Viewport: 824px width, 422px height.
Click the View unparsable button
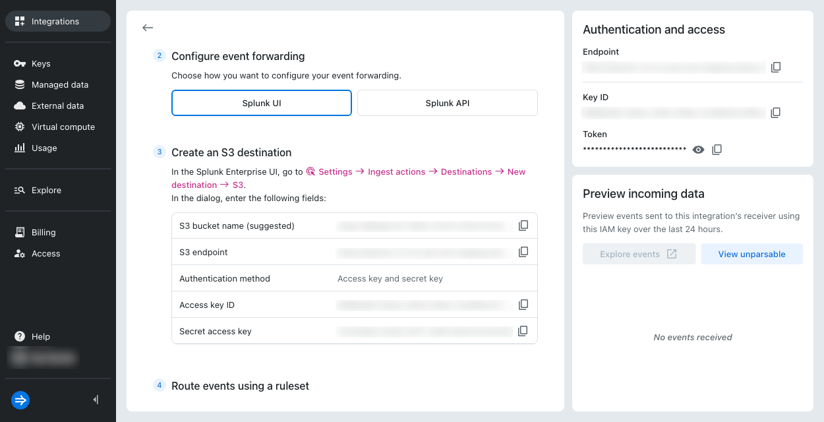(752, 254)
